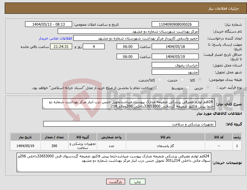Click the requester name field حمید واسعی
Image resolution: width=247 pixels, height=190 pixels.
click(x=136, y=38)
